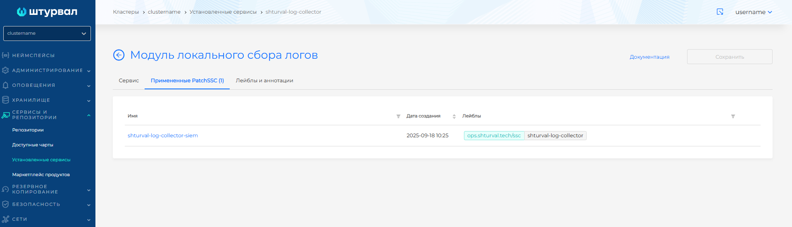
Task: Click the filter icon in Лейблы column
Action: coord(733,117)
